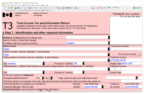Click the Name of trust field t3app
Viewport: 144px width, 94px height.
[55, 49]
